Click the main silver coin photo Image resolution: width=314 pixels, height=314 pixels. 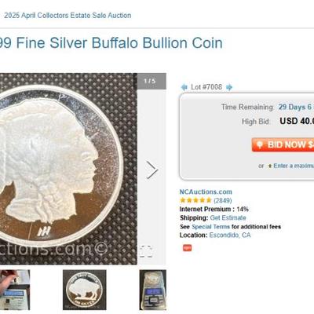click(68, 169)
